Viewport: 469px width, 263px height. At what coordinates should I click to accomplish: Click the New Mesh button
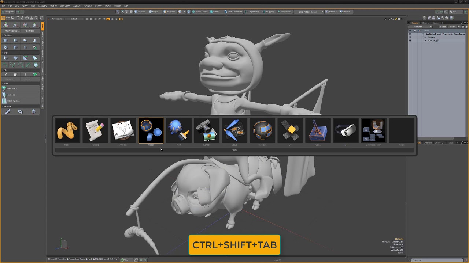click(x=29, y=31)
